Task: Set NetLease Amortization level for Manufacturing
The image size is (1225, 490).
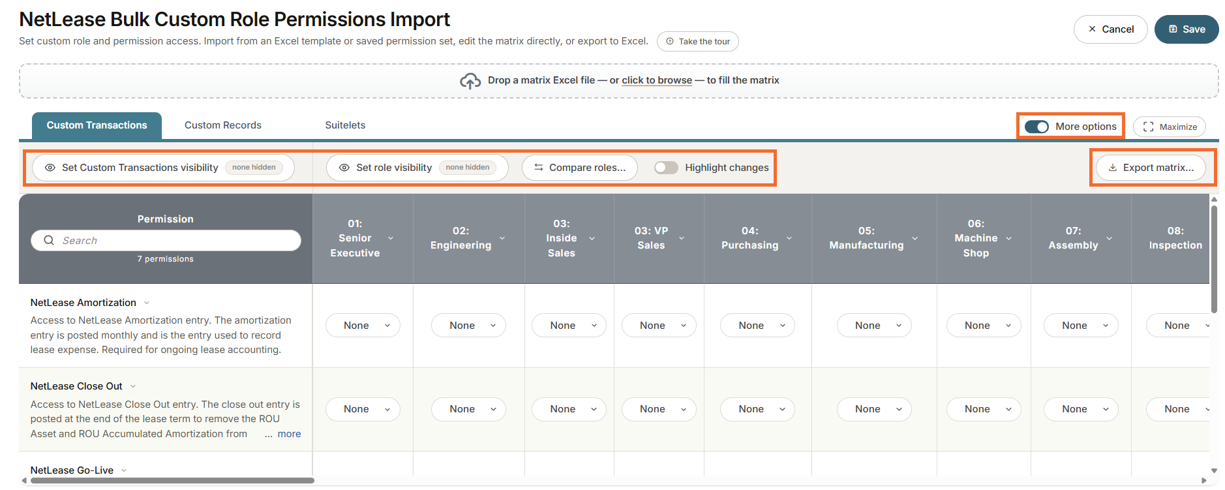Action: [x=874, y=326]
